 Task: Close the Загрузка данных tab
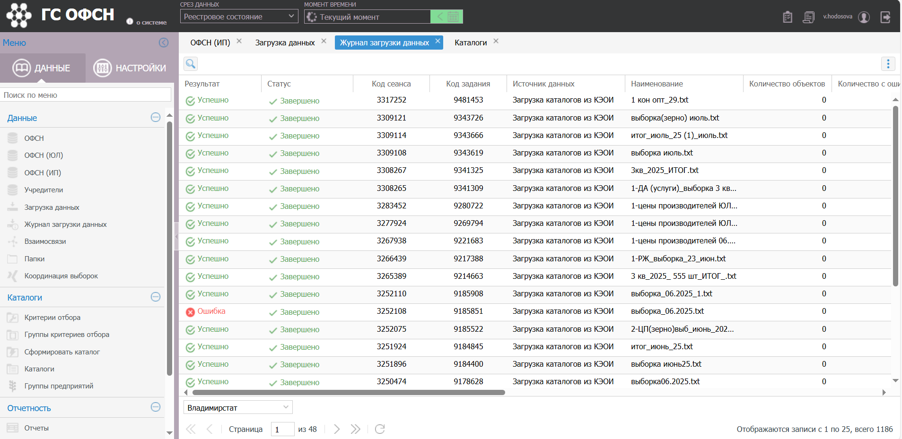point(324,41)
